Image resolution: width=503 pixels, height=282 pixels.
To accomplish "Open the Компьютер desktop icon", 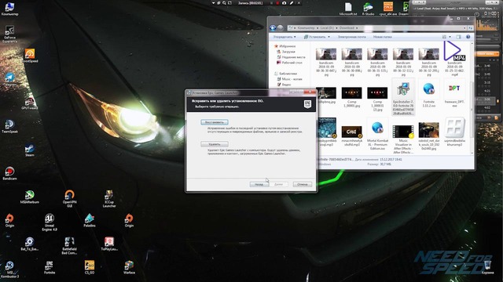I will [x=9, y=9].
